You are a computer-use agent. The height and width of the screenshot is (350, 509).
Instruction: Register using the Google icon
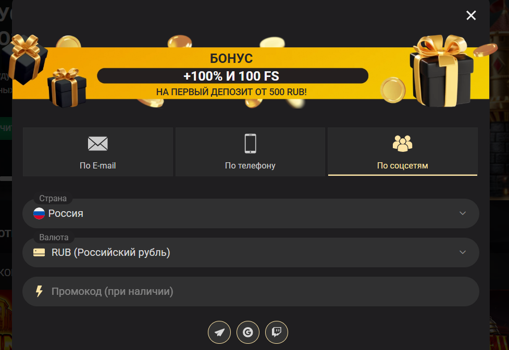tap(248, 332)
